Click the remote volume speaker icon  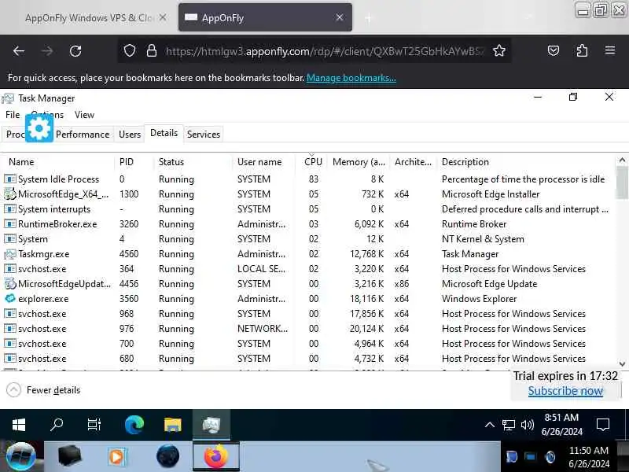(528, 425)
